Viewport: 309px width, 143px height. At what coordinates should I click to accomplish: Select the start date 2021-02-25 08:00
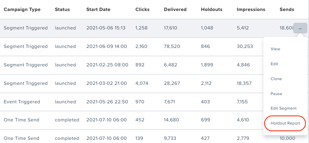click(107, 65)
